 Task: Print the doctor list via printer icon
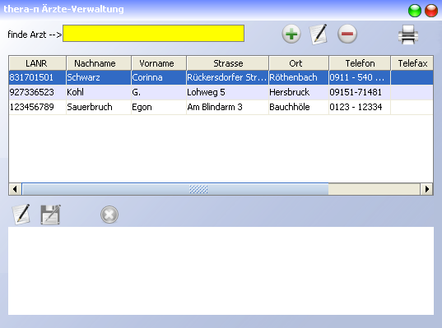(x=408, y=35)
